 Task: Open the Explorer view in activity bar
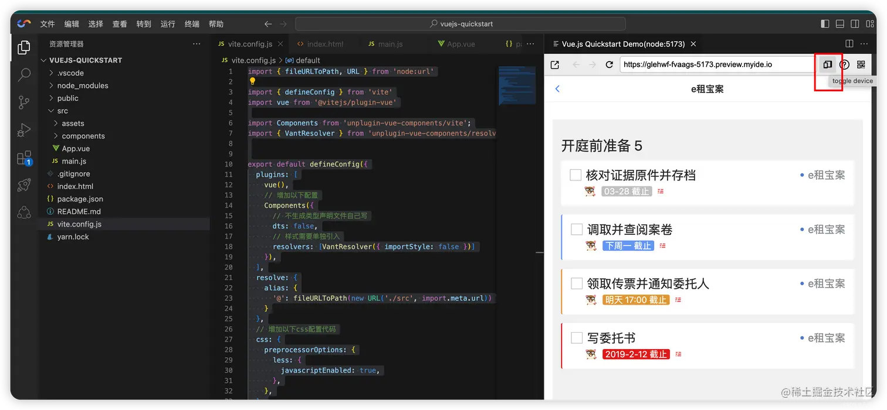pyautogui.click(x=24, y=47)
